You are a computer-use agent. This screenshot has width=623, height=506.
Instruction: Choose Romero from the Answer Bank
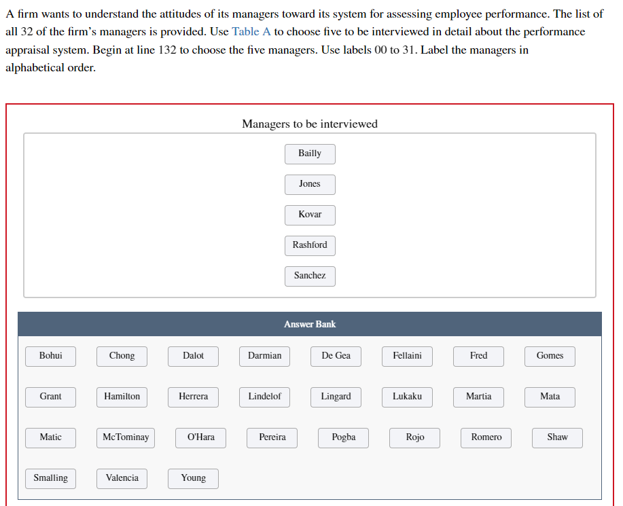(486, 438)
